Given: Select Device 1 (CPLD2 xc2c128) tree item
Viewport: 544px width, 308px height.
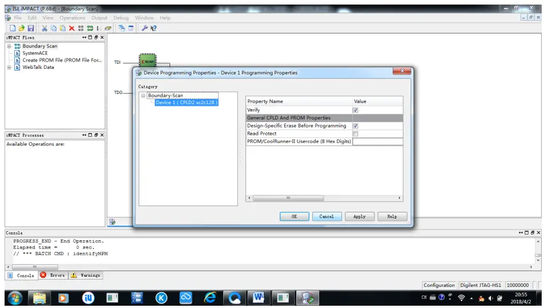Looking at the screenshot, I should 186,102.
